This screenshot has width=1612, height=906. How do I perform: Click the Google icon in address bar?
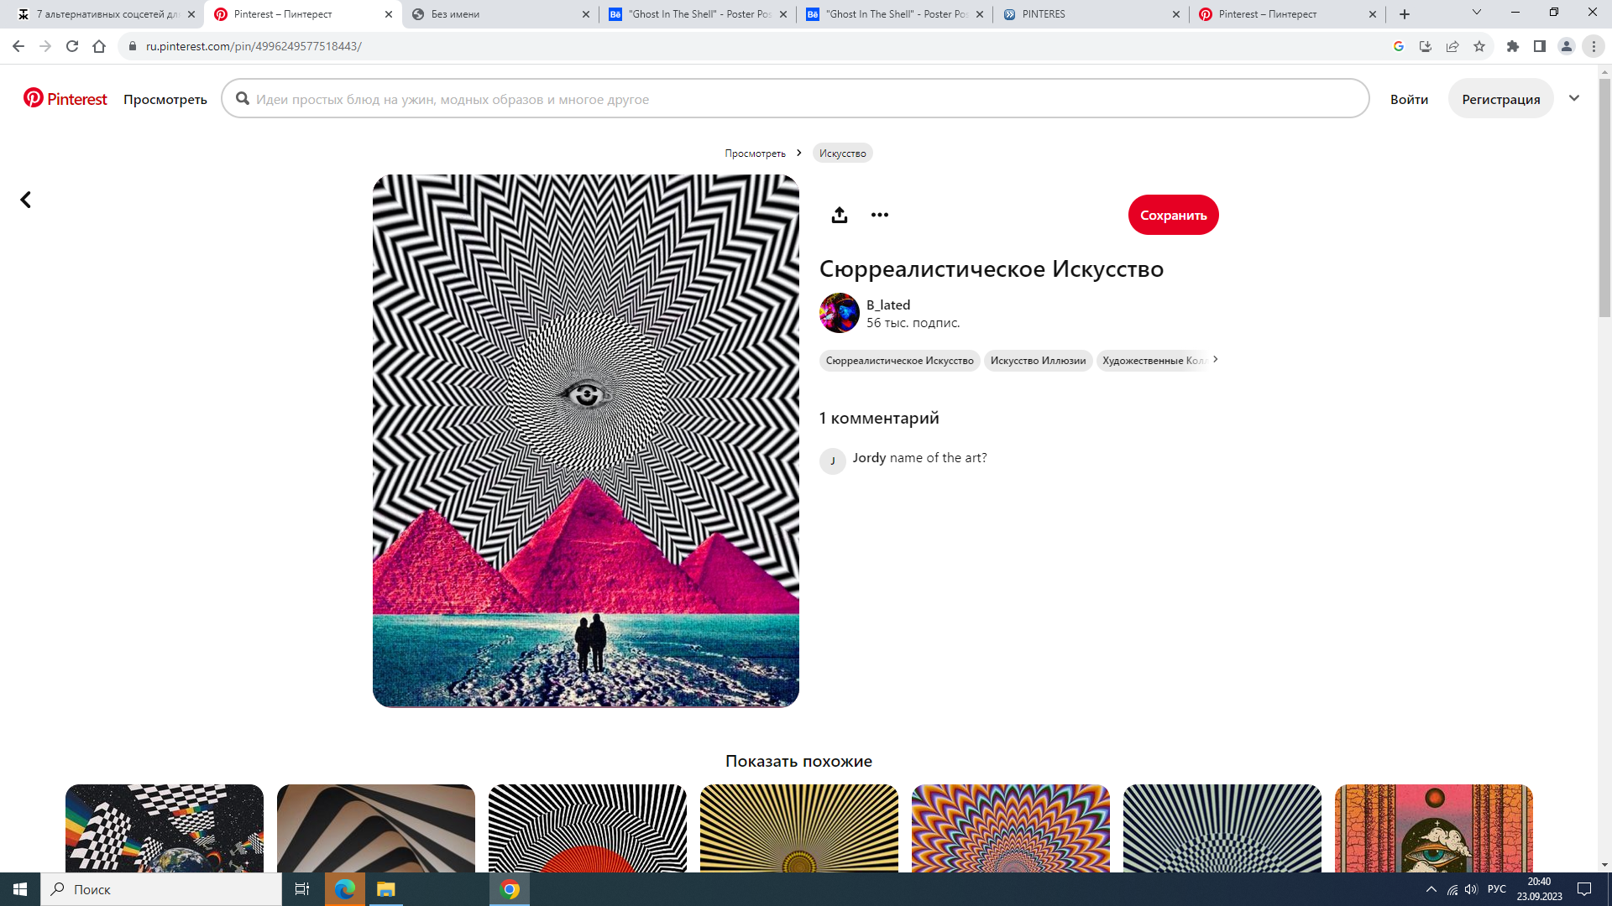pos(1399,46)
